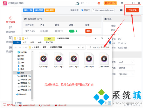Open the 文件 tab in Explorer
Viewport: 143px width, 108px height.
pos(17,42)
